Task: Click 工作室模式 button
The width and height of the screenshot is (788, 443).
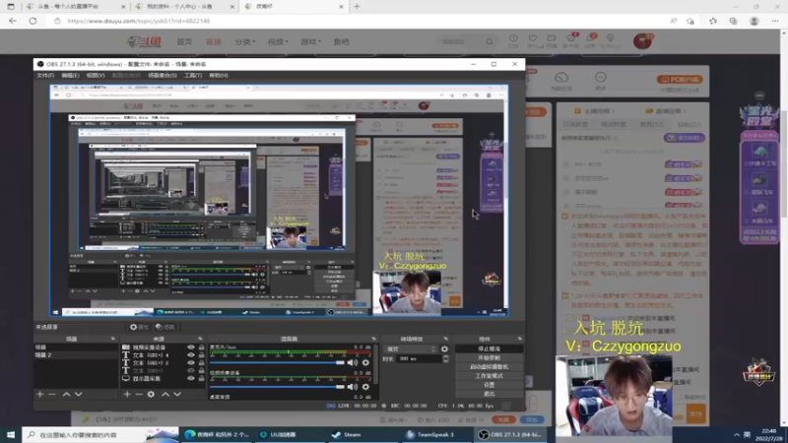Action: (489, 376)
